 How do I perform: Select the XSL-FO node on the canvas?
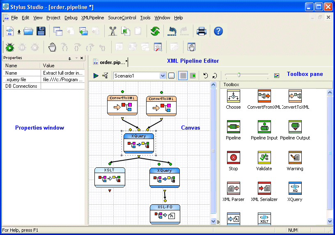click(165, 214)
